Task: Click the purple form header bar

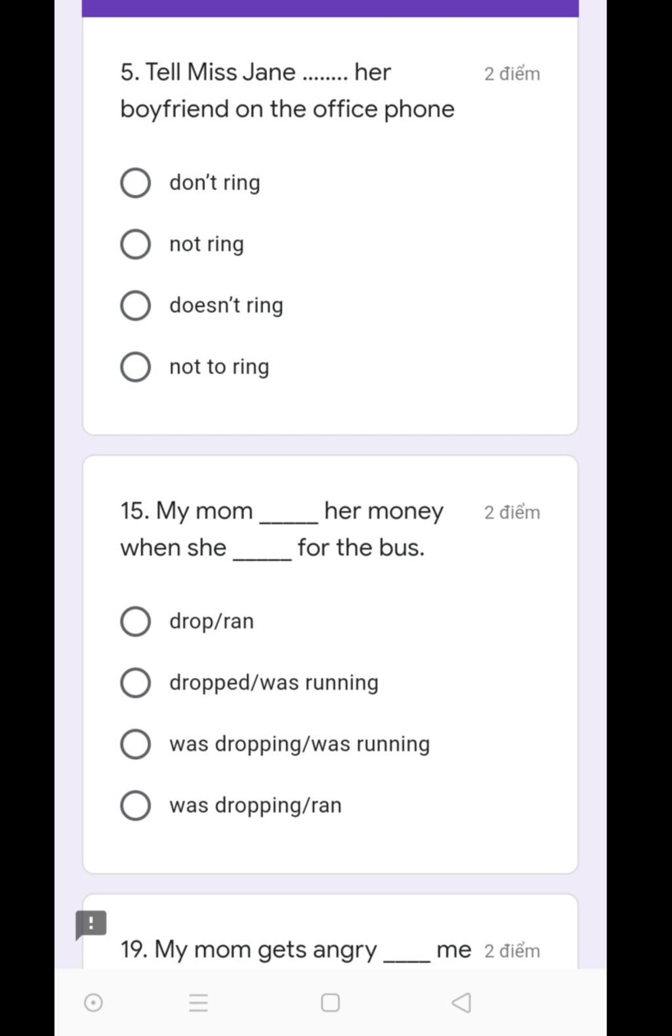Action: pos(330,8)
